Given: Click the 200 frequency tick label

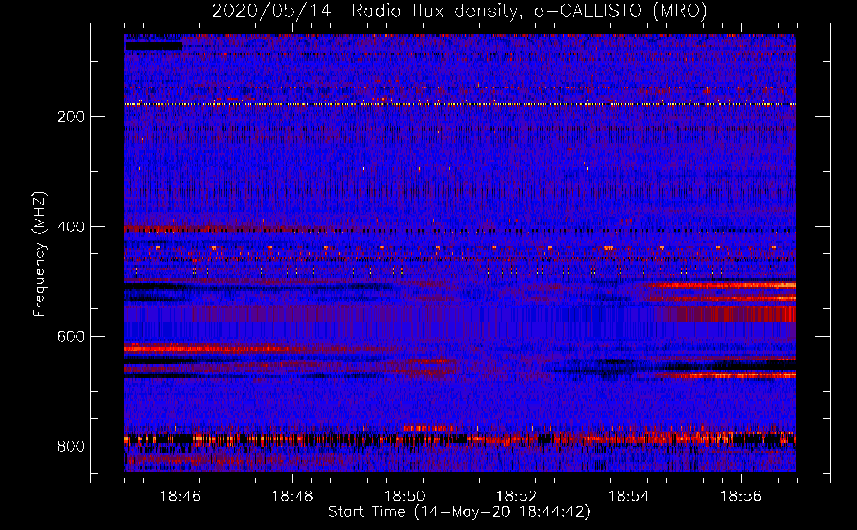Looking at the screenshot, I should [x=71, y=117].
